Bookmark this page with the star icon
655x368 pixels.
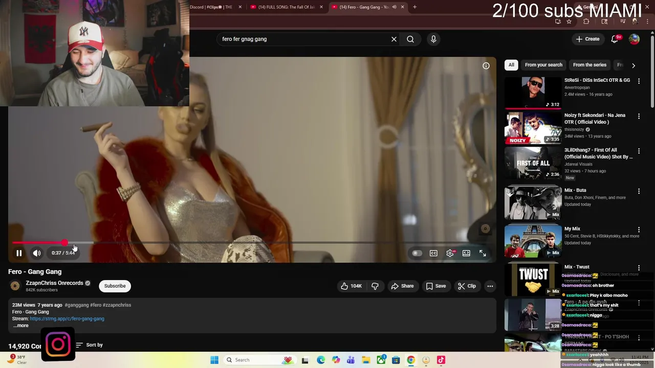[569, 21]
